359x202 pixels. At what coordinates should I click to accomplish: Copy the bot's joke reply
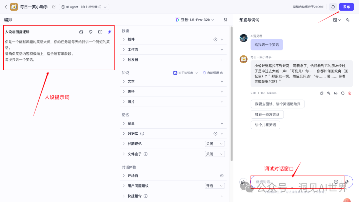322,93
